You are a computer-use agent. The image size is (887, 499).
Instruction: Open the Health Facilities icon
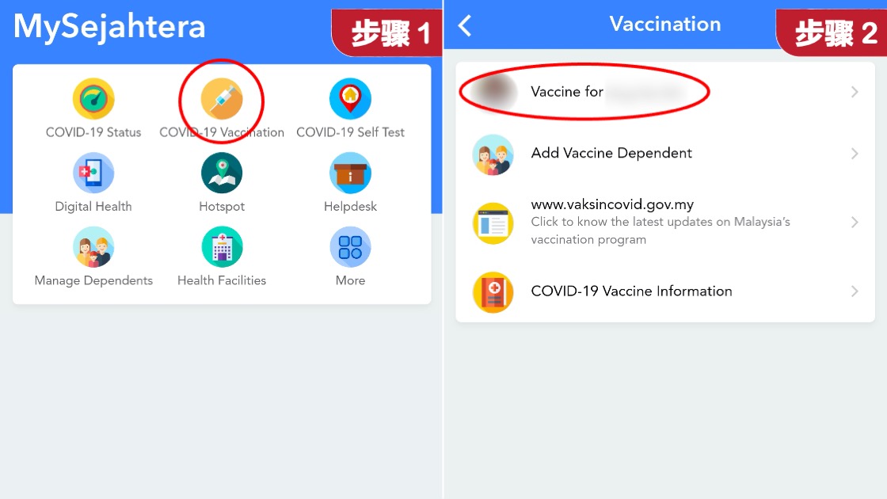(222, 247)
